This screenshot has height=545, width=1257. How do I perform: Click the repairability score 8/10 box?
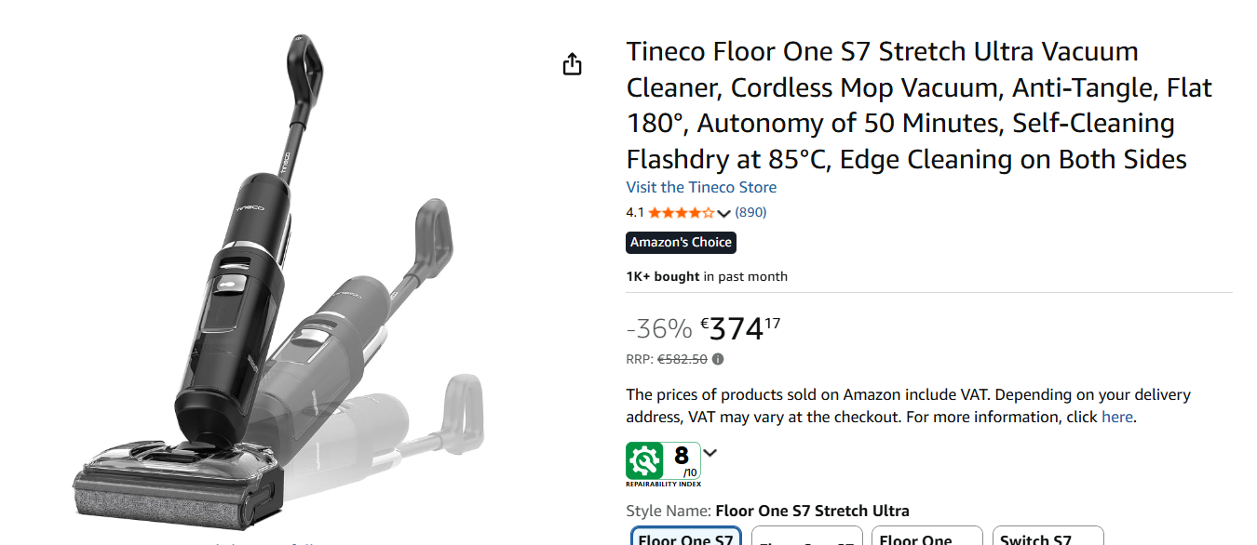pyautogui.click(x=683, y=460)
